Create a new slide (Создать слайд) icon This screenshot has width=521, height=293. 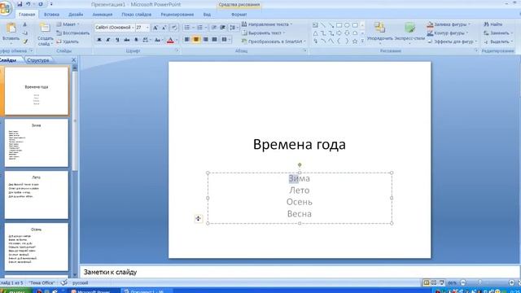click(x=46, y=28)
